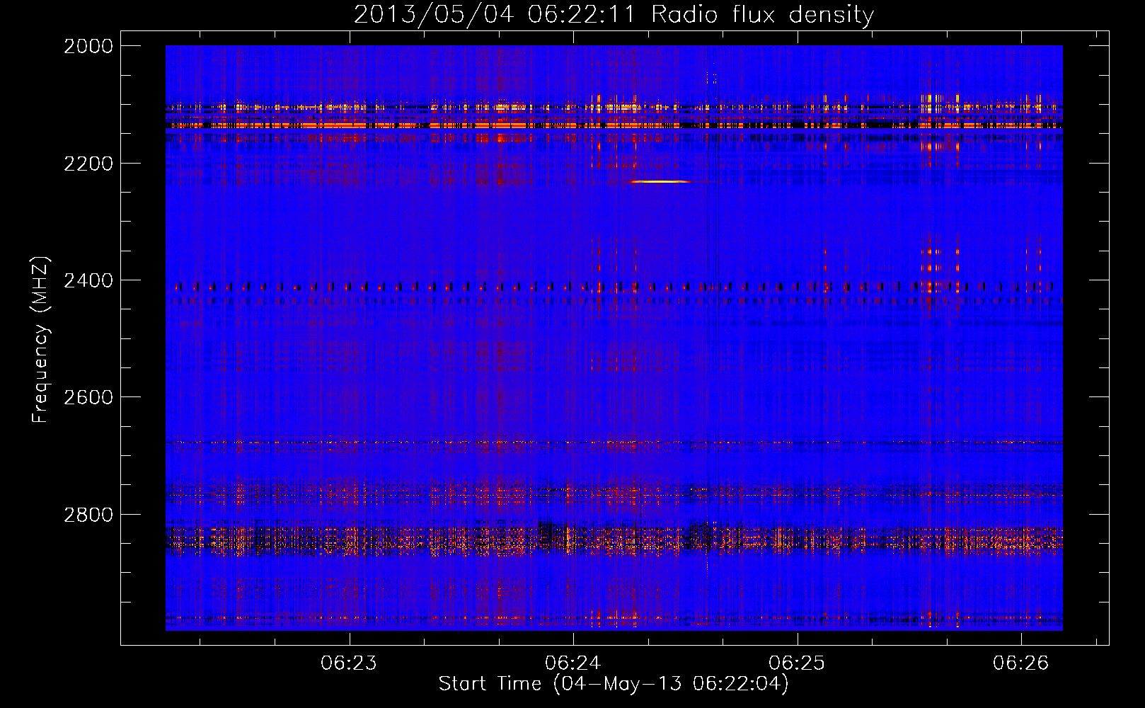Click the plot title "2013/05/04 06:22:11 Radio flux density"
Viewport: 1145px width, 708px height.
click(614, 14)
